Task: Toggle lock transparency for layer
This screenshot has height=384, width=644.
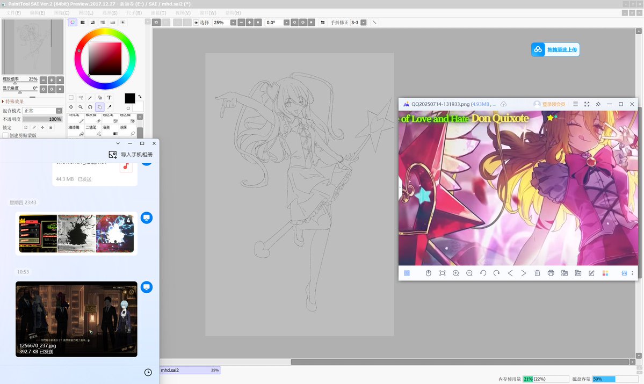Action: tap(26, 127)
